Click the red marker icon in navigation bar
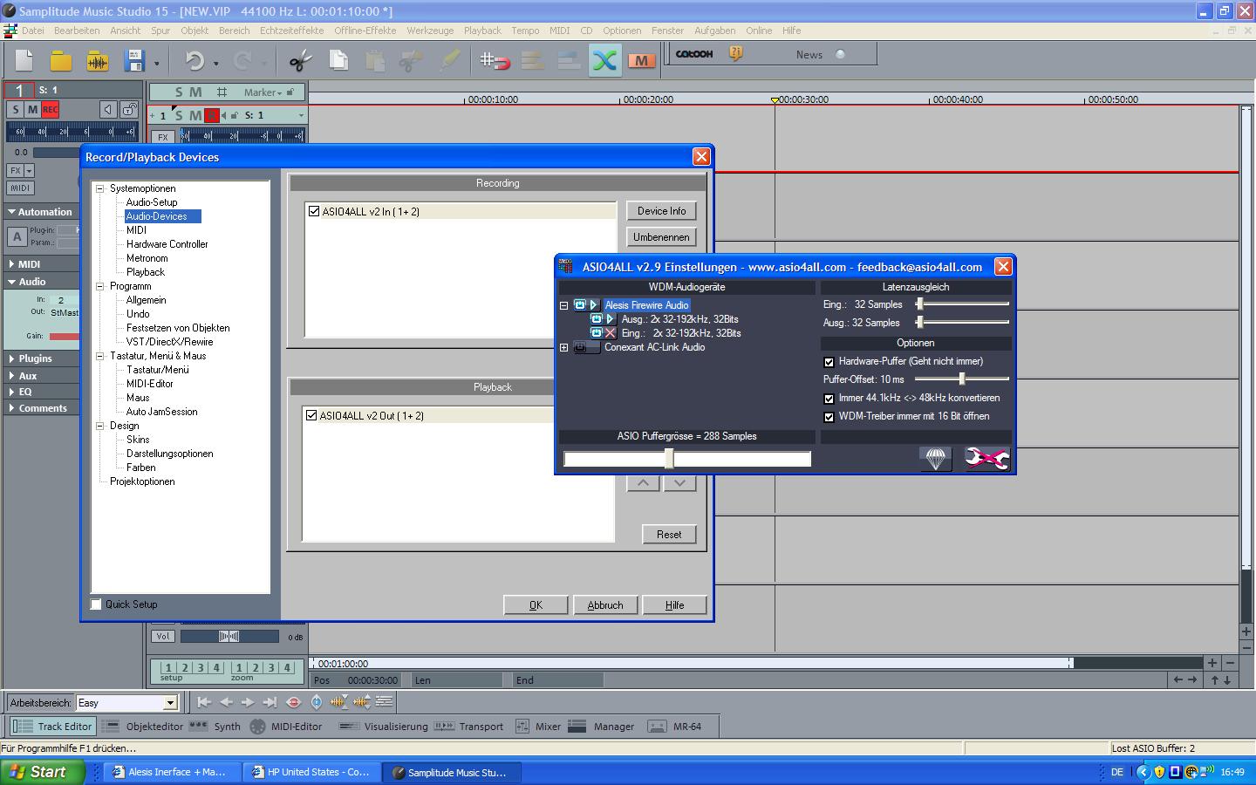The height and width of the screenshot is (785, 1256). point(294,702)
